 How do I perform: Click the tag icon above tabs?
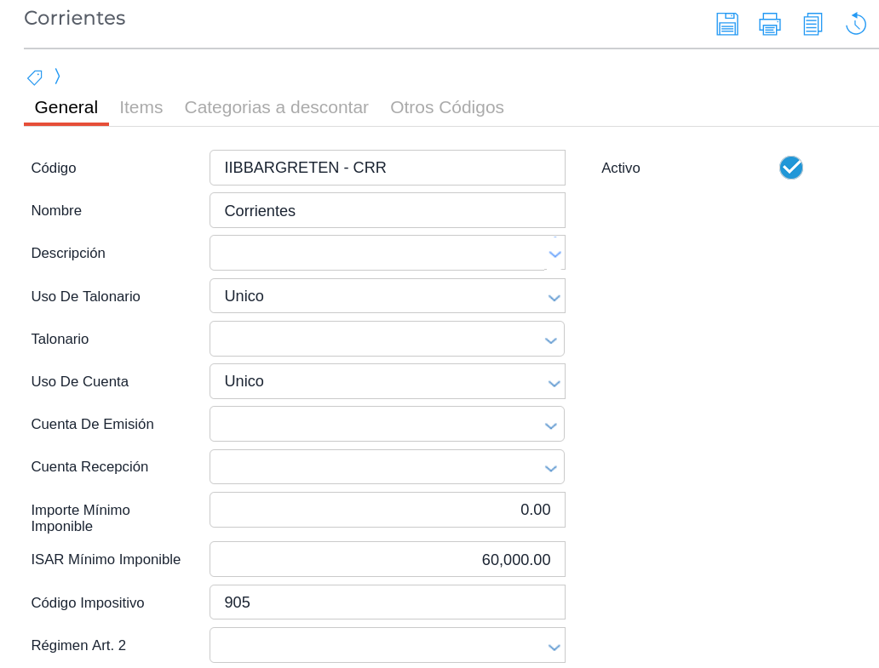click(x=35, y=77)
